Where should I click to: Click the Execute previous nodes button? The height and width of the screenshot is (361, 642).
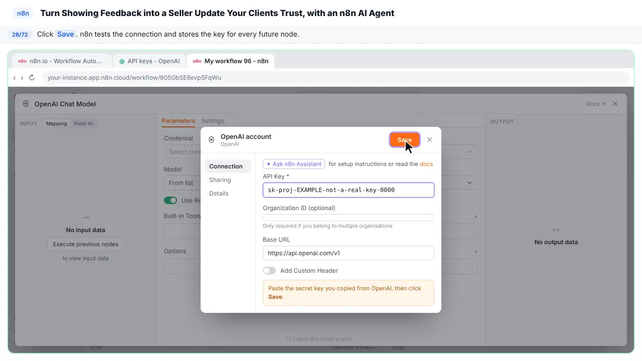pos(86,244)
